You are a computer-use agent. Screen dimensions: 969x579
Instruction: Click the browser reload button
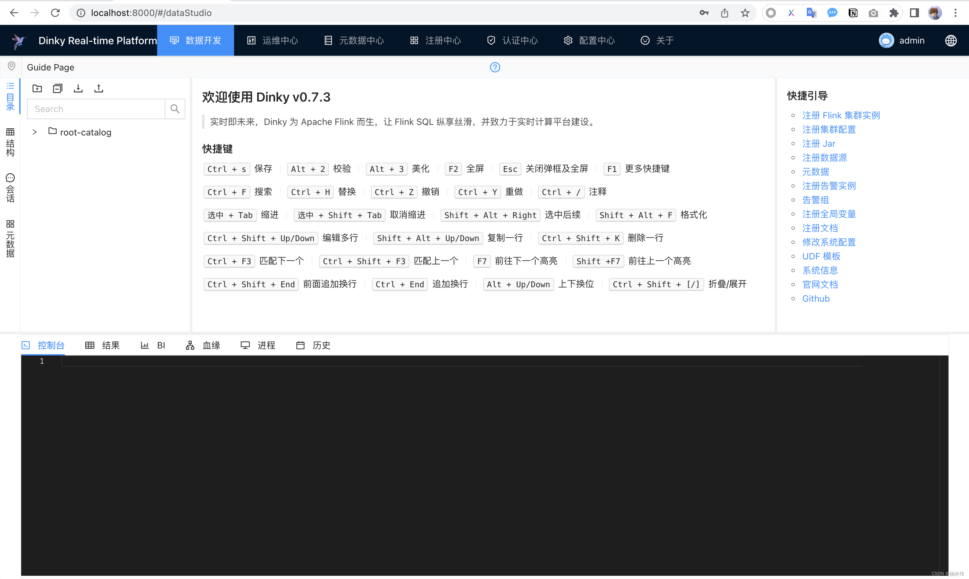coord(55,13)
